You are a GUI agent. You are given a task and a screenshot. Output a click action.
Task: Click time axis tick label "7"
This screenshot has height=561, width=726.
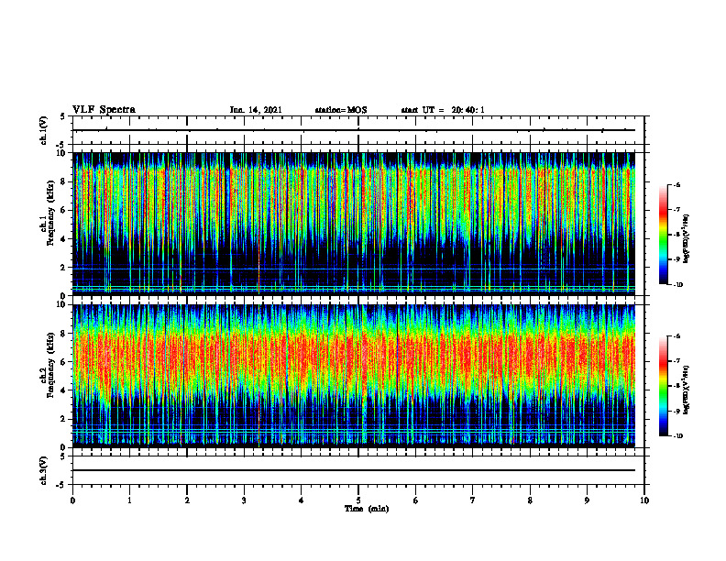coord(473,500)
